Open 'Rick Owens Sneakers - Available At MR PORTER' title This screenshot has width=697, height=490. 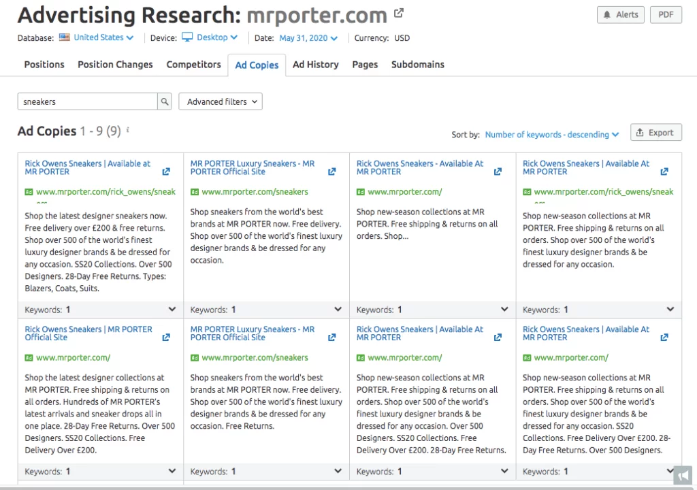click(419, 167)
